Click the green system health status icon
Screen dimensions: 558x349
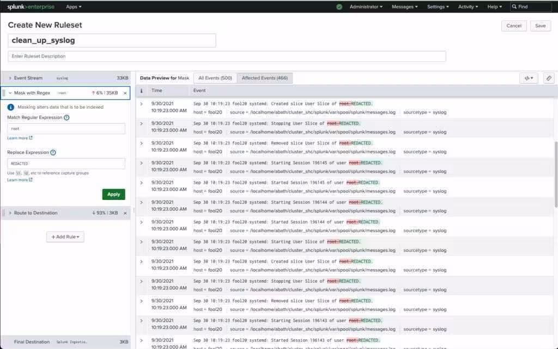click(x=339, y=7)
